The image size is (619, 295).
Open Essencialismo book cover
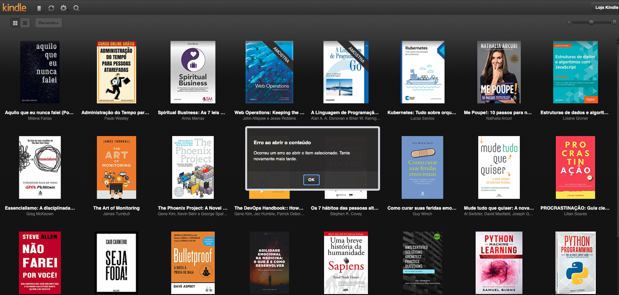[40, 167]
